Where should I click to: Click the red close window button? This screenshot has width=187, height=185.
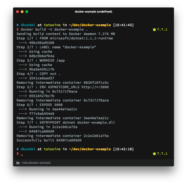[x=18, y=12]
